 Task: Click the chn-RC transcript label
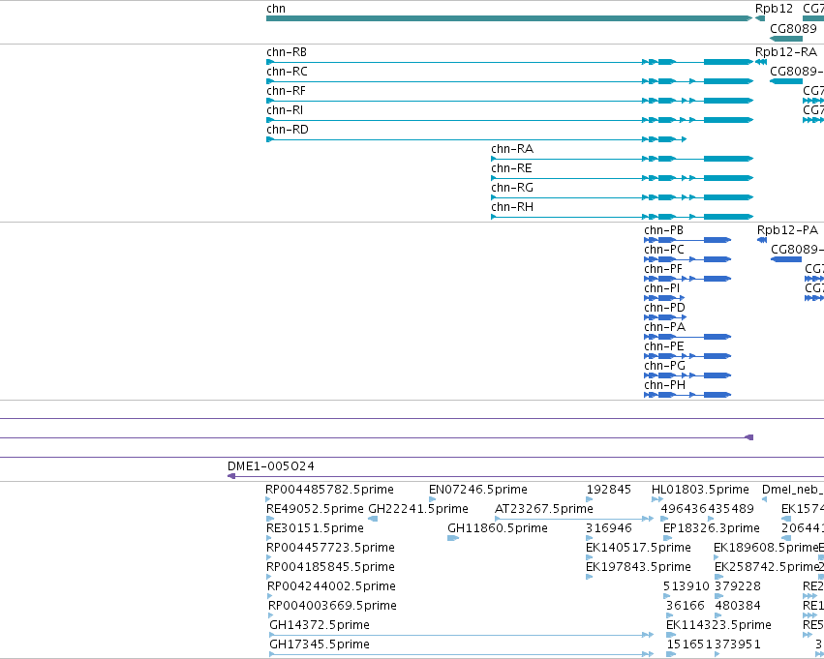[287, 72]
